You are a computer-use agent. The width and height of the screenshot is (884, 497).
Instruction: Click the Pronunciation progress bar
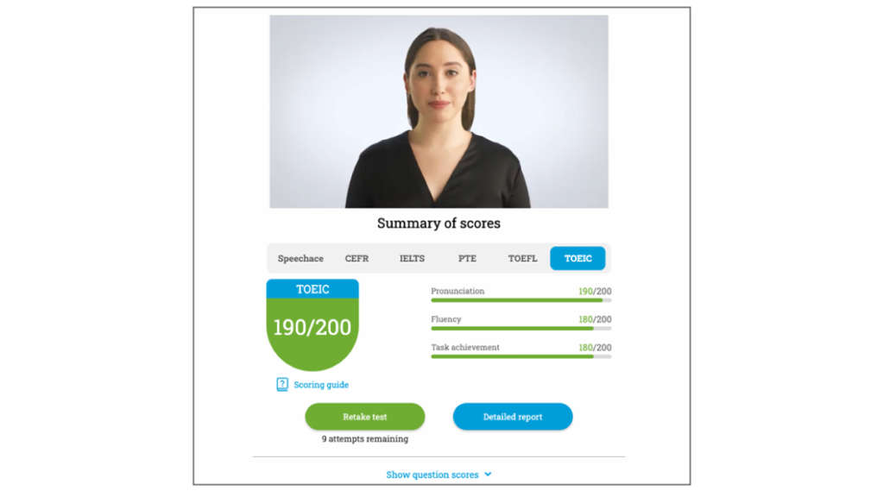click(x=521, y=300)
